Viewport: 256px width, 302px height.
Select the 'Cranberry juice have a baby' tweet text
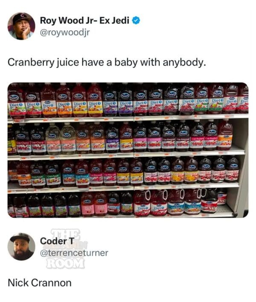[x=107, y=62]
